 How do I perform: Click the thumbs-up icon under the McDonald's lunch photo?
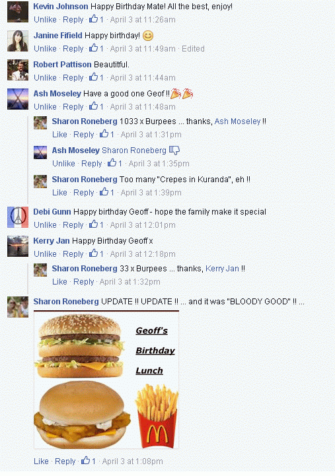click(85, 461)
